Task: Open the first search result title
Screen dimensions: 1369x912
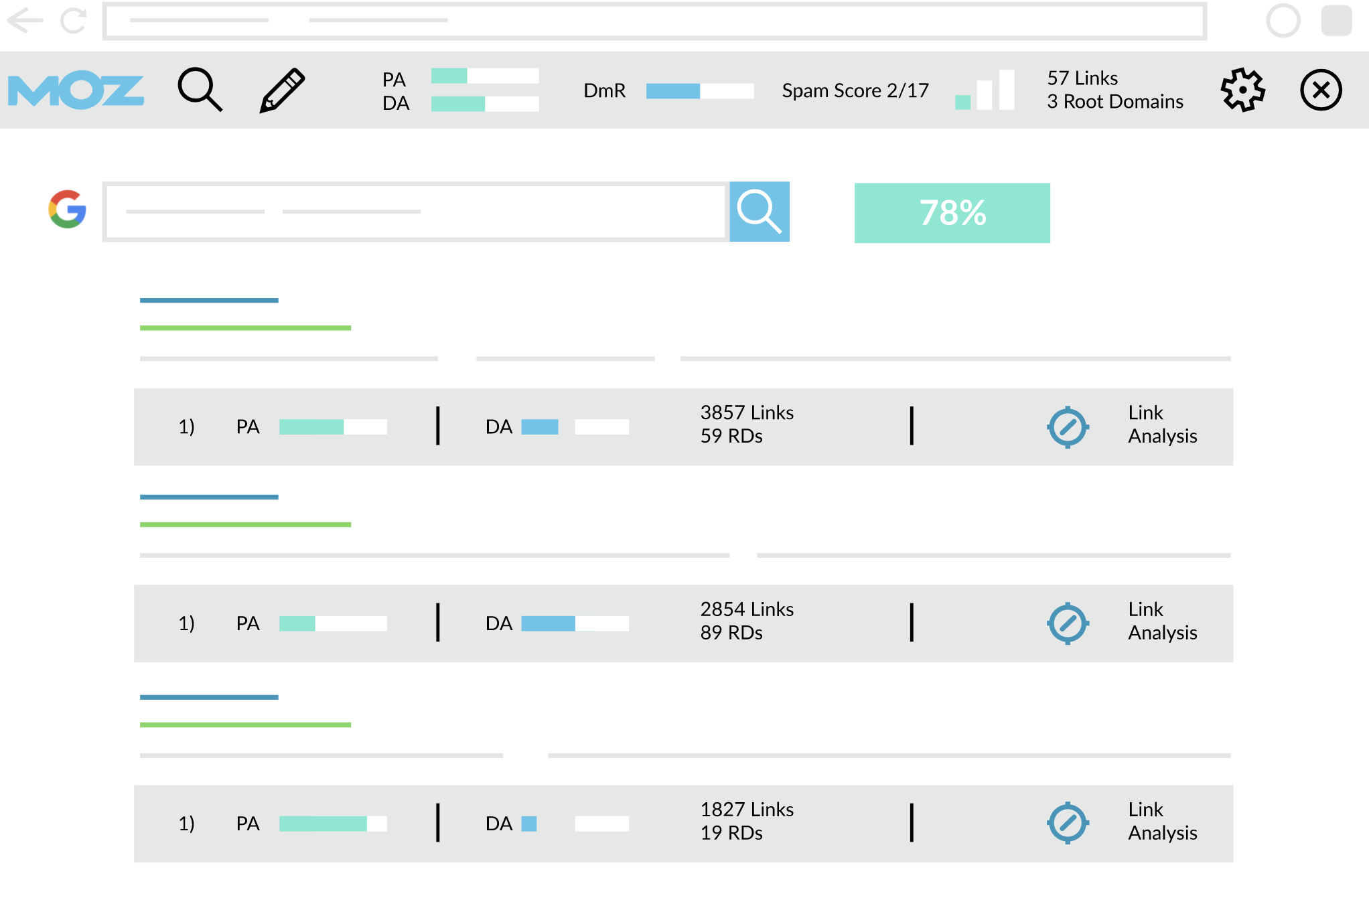Action: pos(209,301)
